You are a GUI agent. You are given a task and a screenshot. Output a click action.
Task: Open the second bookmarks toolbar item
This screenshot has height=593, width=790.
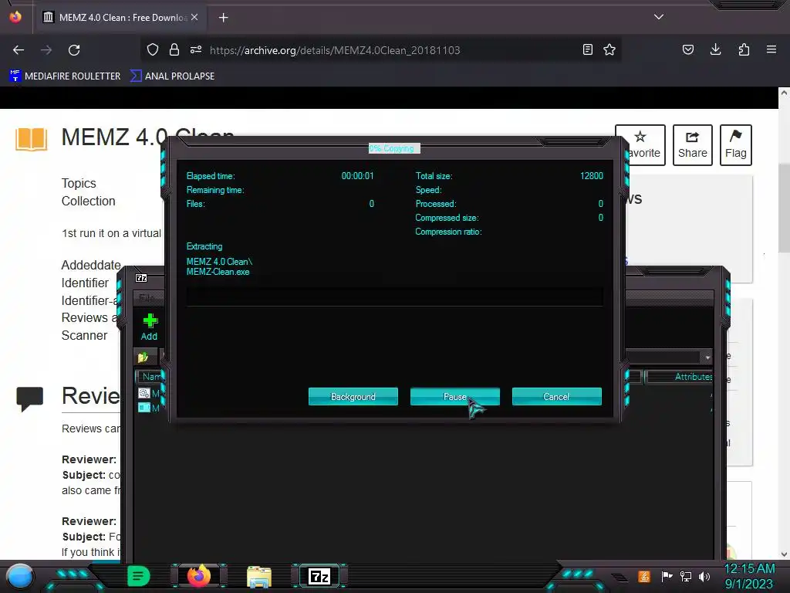pyautogui.click(x=172, y=76)
